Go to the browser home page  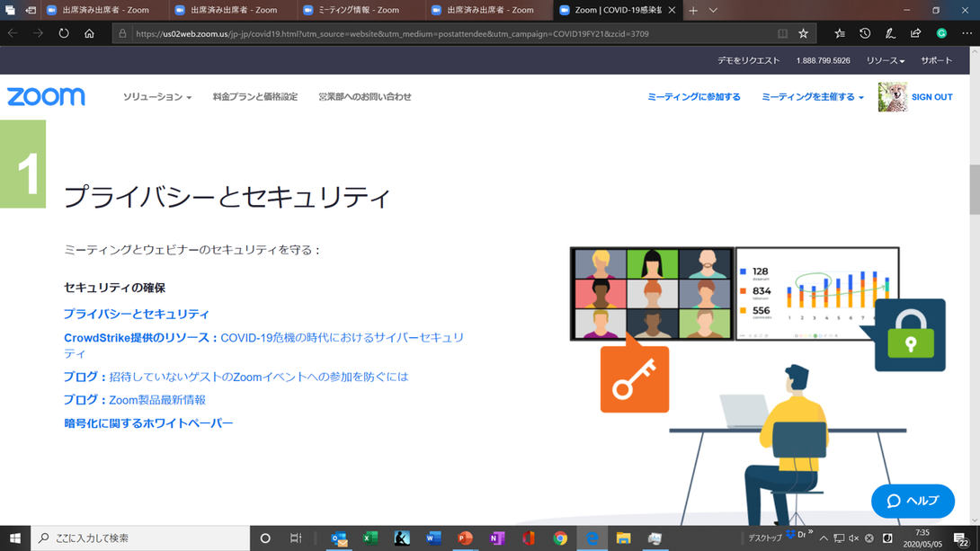tap(89, 34)
